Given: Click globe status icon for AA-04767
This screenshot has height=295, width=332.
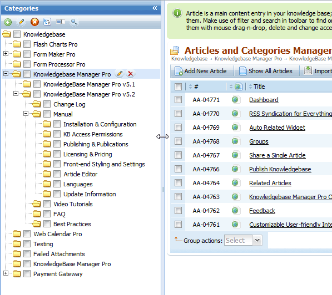Looking at the screenshot, I should (235, 155).
